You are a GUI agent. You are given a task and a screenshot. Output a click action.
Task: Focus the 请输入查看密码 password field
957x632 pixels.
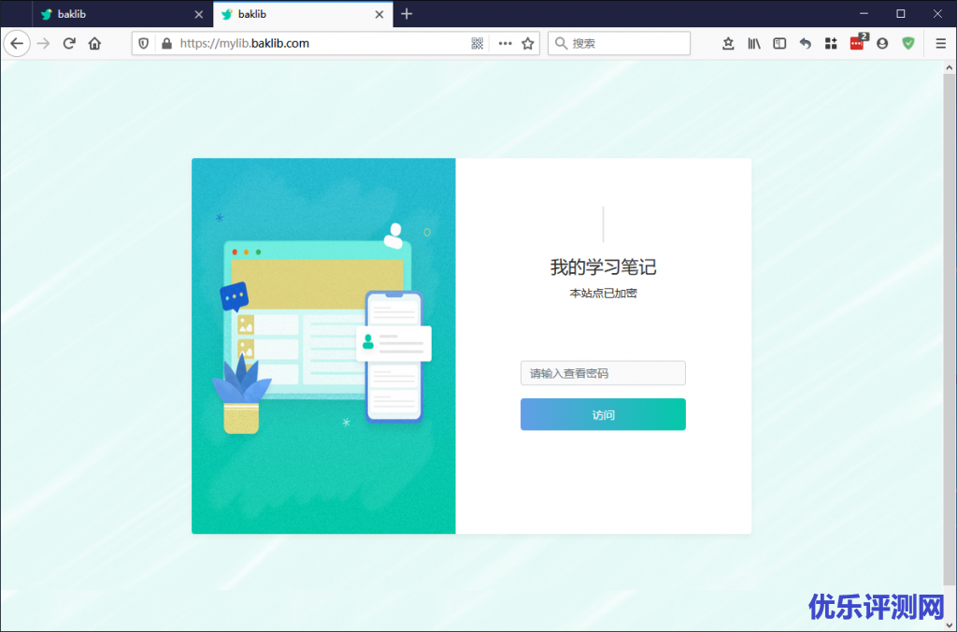click(x=603, y=373)
